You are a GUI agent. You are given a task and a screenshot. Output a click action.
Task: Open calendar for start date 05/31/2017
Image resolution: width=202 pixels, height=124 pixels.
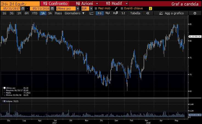[23, 9]
